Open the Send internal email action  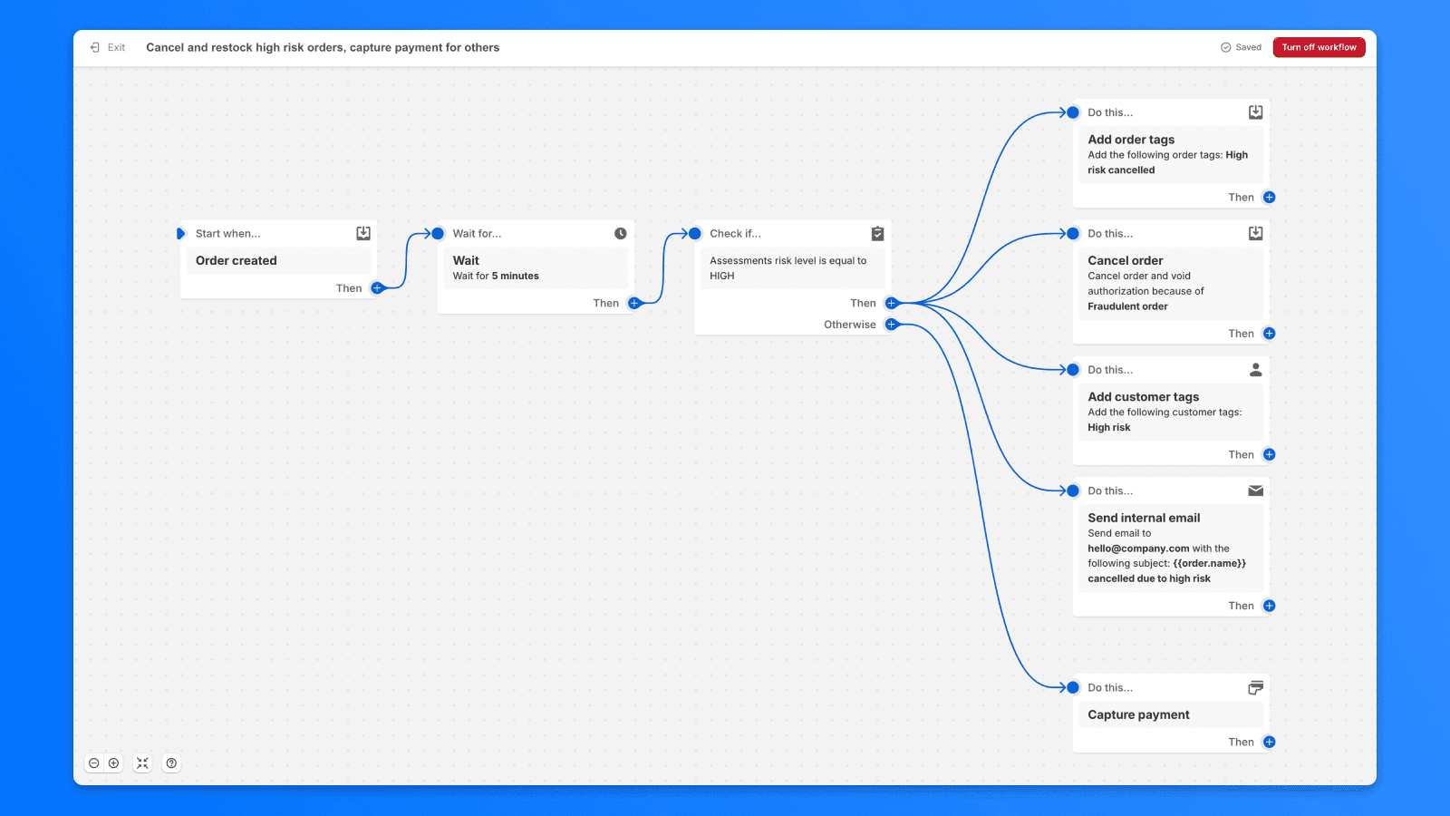click(1171, 549)
